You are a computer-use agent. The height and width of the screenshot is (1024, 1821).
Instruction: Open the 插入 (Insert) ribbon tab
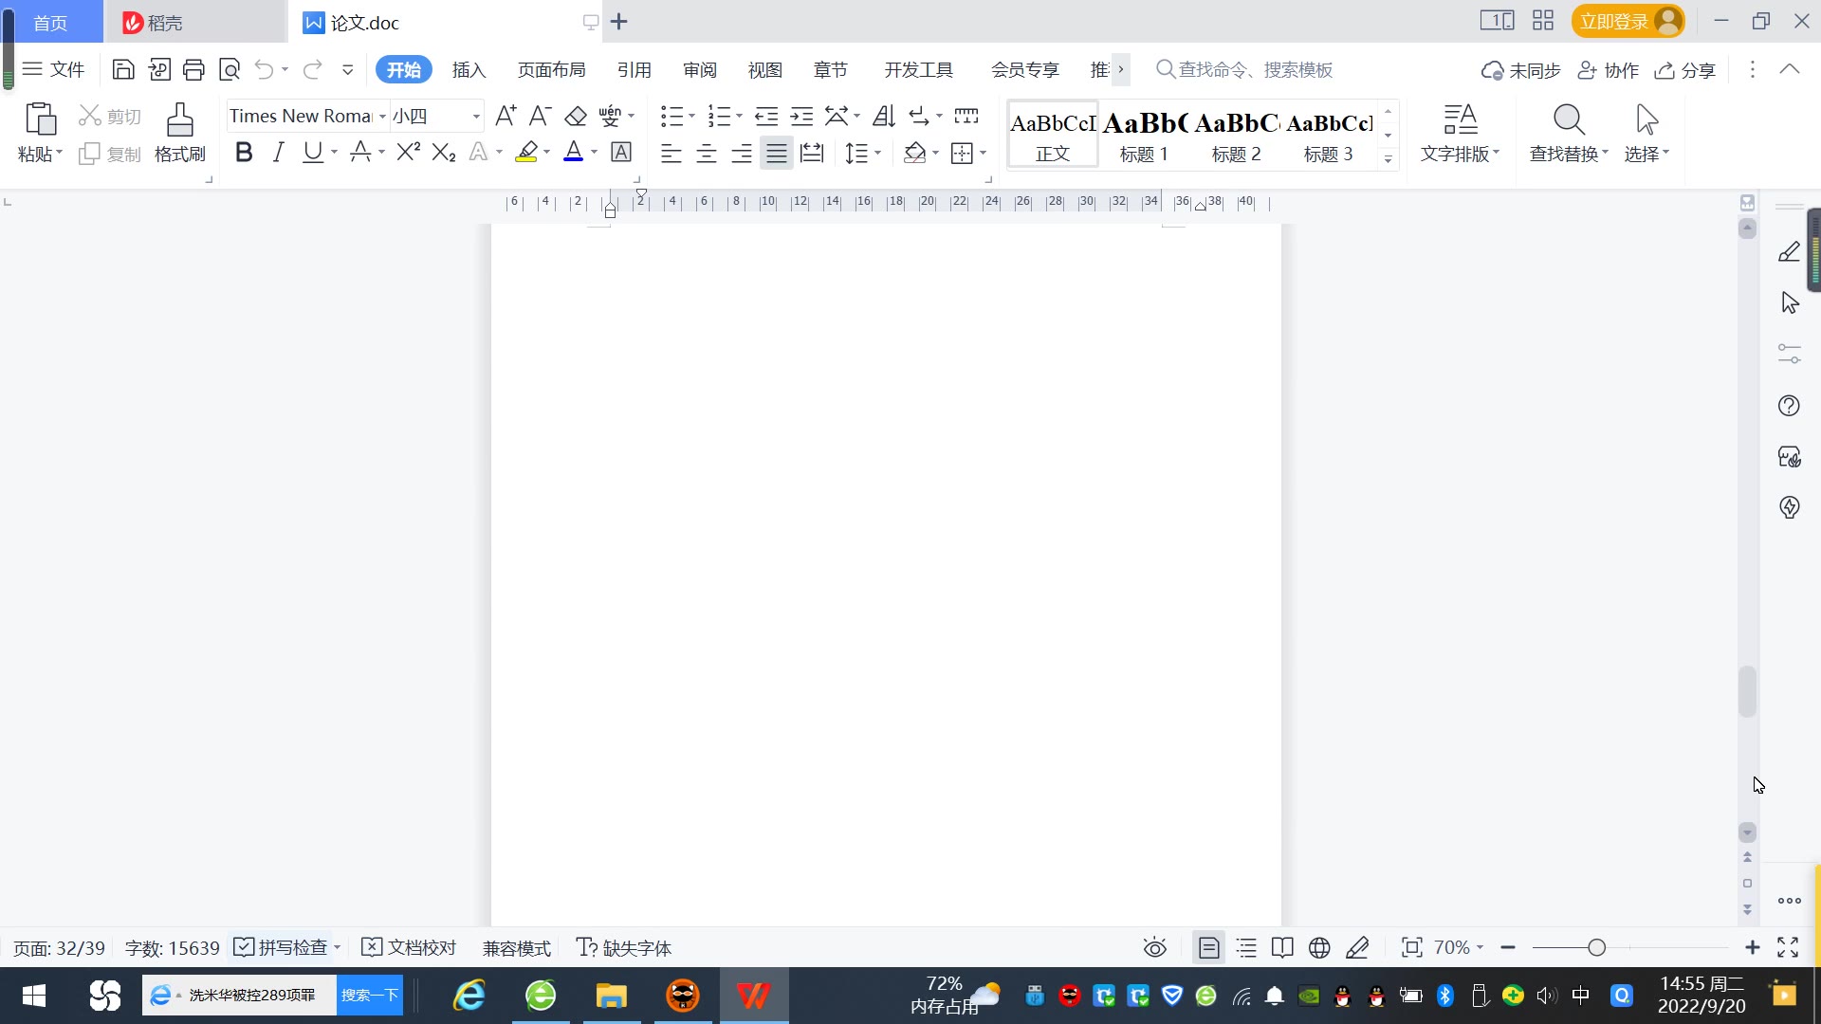pos(469,70)
